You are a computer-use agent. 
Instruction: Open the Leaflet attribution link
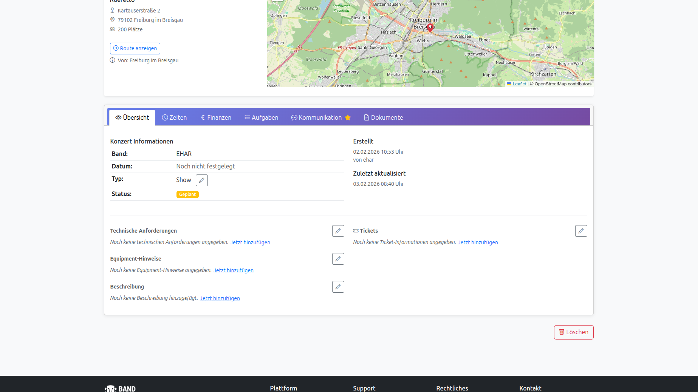point(519,84)
